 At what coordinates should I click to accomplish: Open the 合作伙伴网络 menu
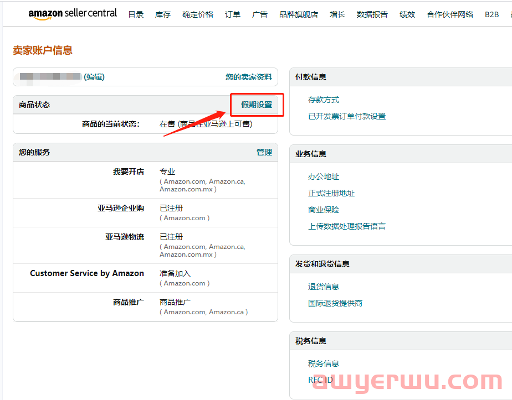(450, 14)
